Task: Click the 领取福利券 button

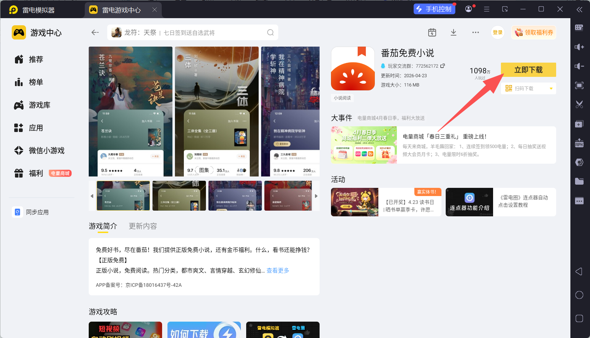Action: point(534,32)
